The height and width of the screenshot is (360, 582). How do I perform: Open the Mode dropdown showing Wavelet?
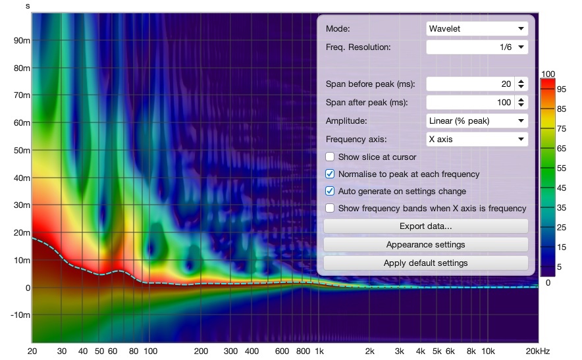tap(477, 28)
